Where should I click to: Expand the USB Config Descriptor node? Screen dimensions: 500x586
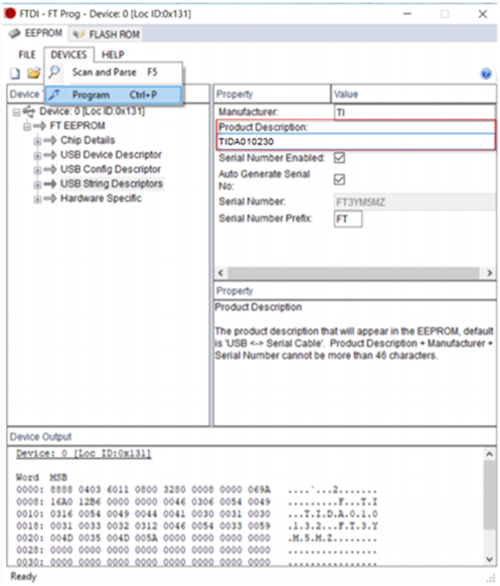(x=37, y=171)
